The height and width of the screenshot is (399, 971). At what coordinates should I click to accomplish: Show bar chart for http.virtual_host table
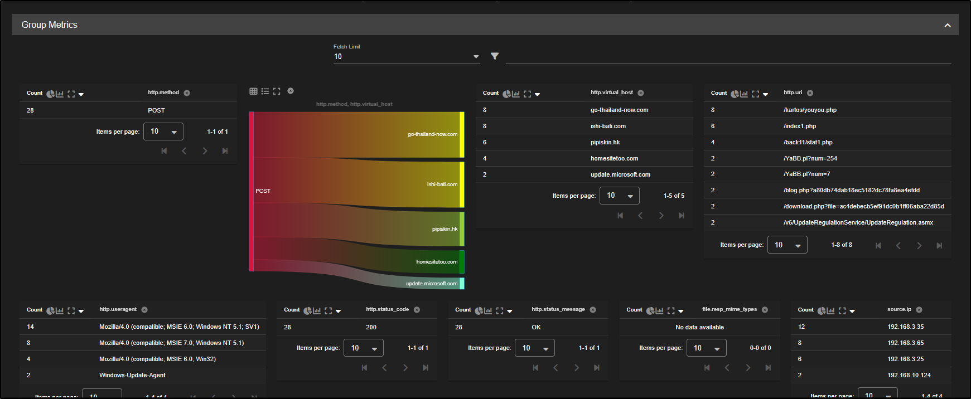click(516, 94)
